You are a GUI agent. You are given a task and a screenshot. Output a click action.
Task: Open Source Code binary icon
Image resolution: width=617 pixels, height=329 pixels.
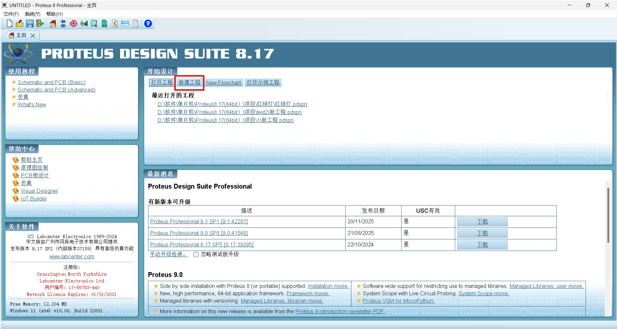[x=125, y=23]
